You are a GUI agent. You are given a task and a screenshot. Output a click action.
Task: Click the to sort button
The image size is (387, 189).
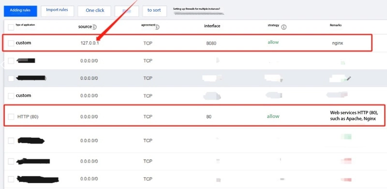coord(154,11)
